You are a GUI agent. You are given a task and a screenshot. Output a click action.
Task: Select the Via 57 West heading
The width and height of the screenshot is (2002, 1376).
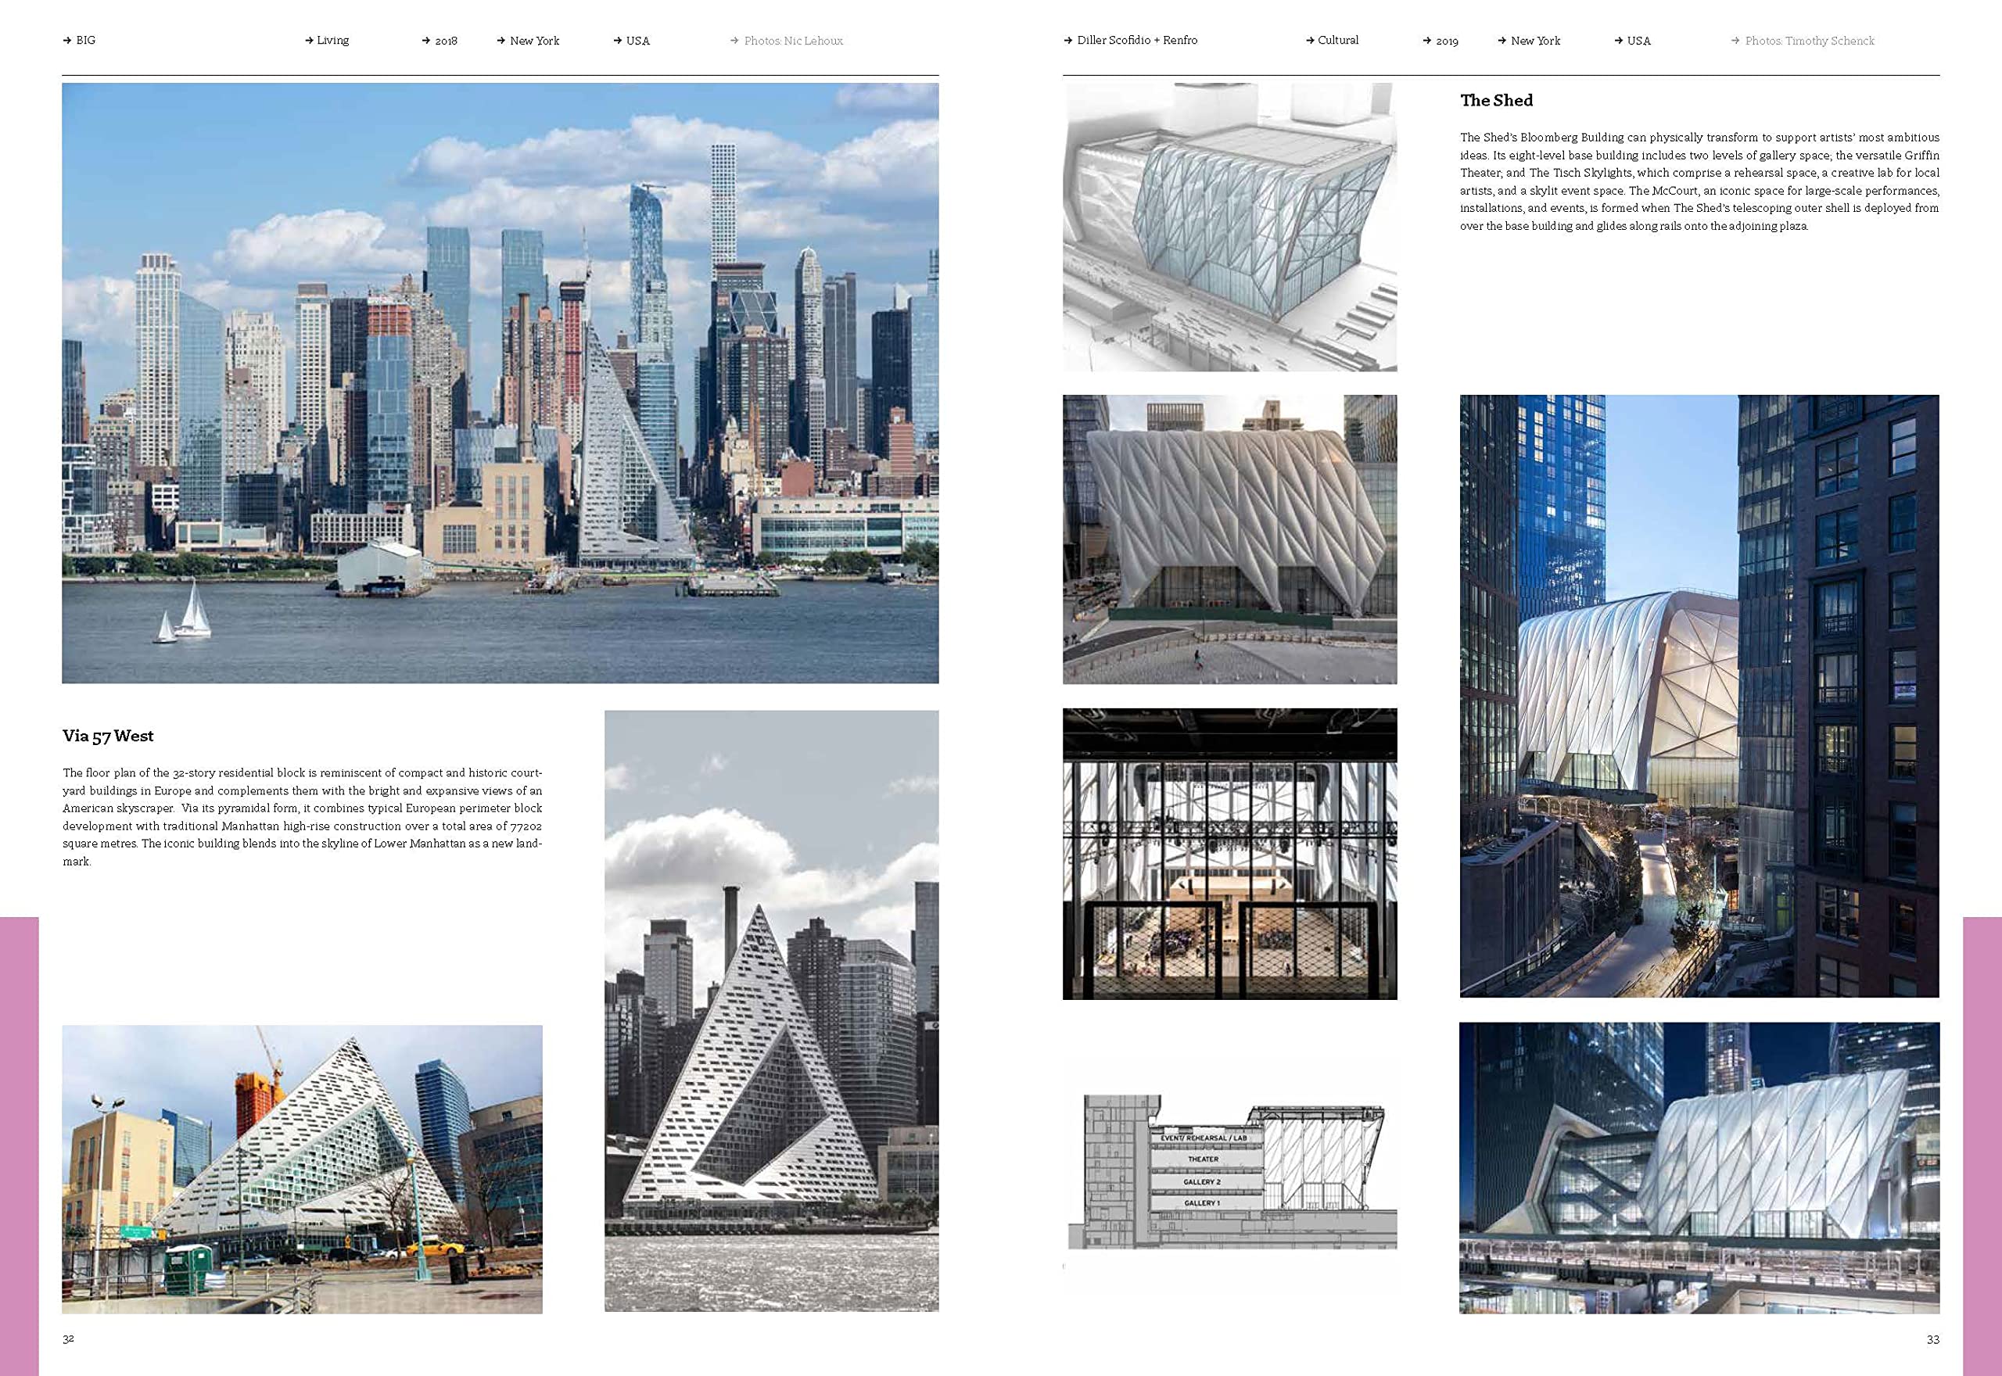tap(108, 736)
